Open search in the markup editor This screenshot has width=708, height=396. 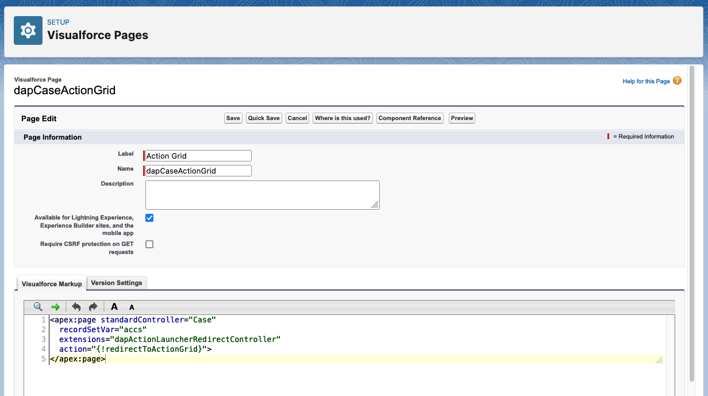click(38, 307)
